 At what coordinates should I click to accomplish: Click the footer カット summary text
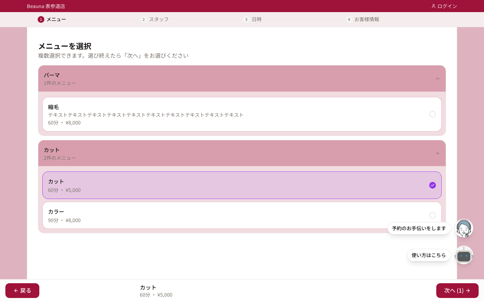148,287
